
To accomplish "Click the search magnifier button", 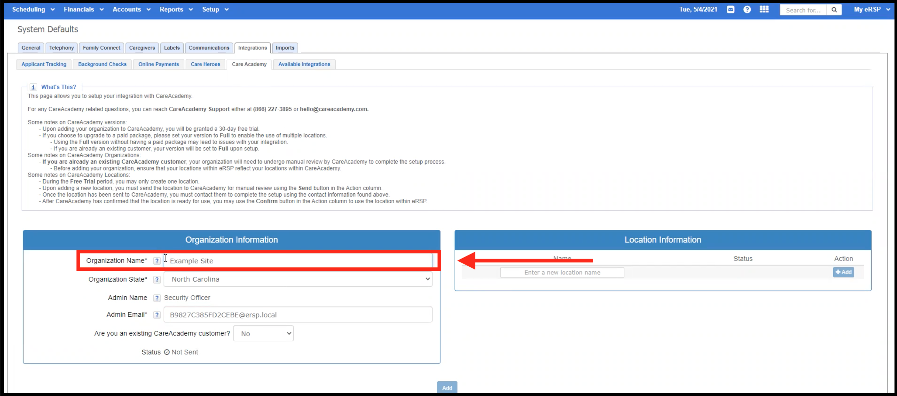I will 834,10.
